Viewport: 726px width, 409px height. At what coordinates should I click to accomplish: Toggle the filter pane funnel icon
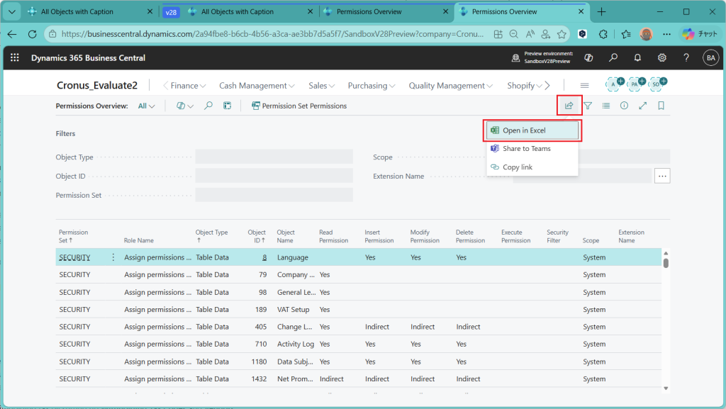coord(588,106)
